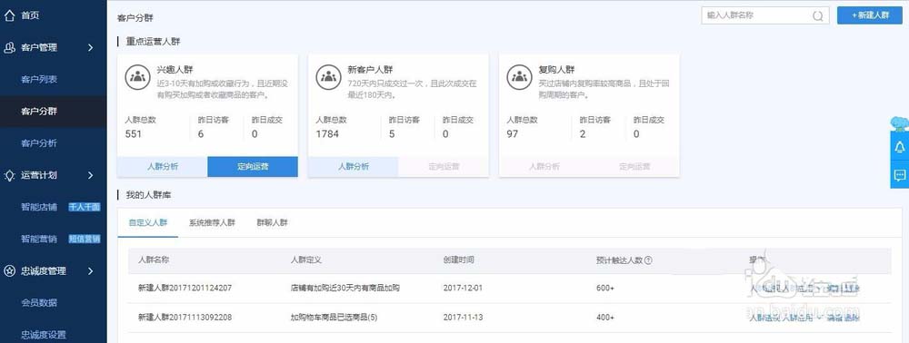Click the 人群定义 column header
The height and width of the screenshot is (343, 909).
click(x=306, y=260)
